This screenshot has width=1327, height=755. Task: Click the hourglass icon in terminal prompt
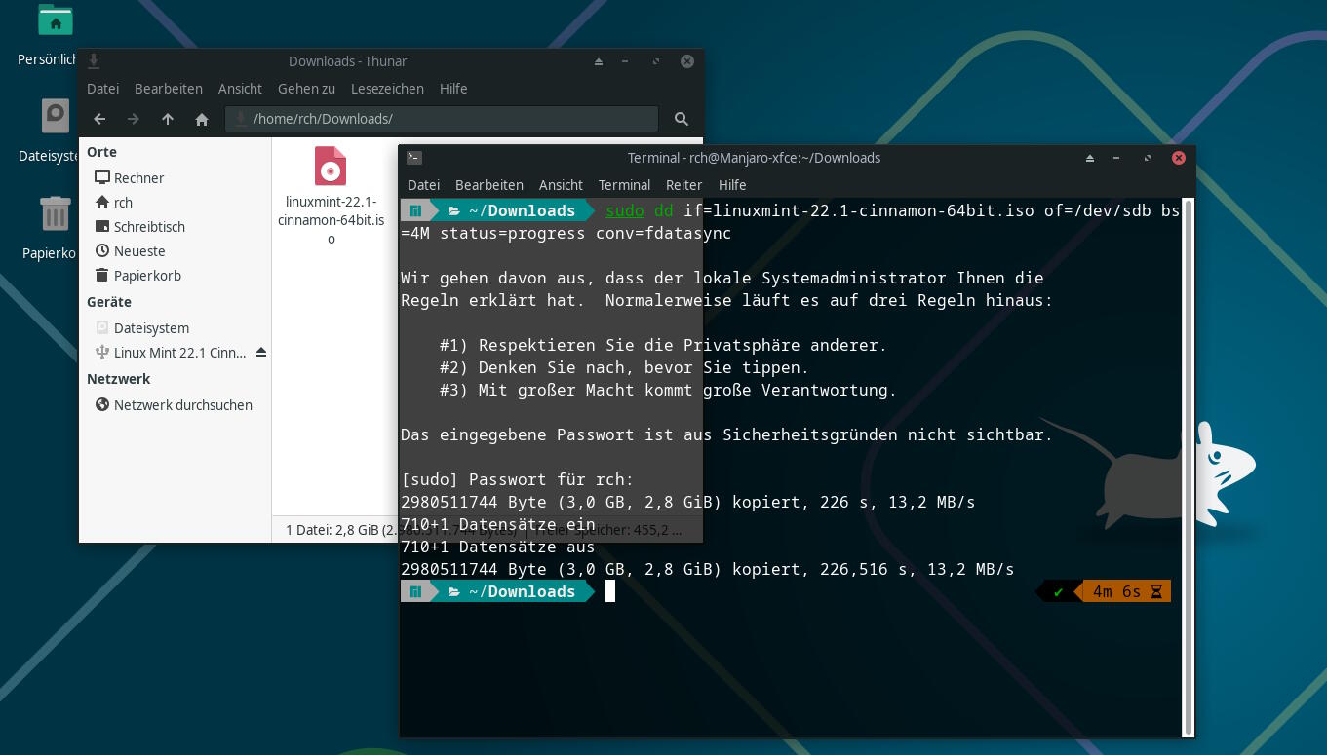1156,591
